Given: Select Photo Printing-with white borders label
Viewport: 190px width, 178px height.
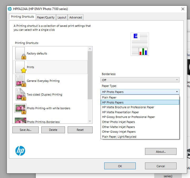Looking at the screenshot, I should (48, 108).
